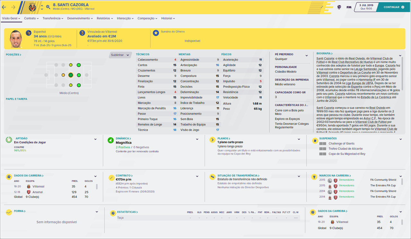This screenshot has width=411, height=239.
Task: Click the Spanish nationality flag icon
Action: [29, 33]
